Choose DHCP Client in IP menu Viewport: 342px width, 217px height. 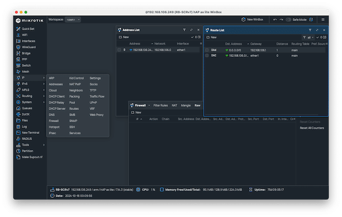click(x=57, y=96)
